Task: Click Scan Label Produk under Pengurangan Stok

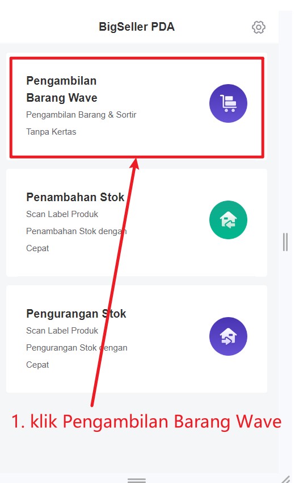Action: click(62, 331)
